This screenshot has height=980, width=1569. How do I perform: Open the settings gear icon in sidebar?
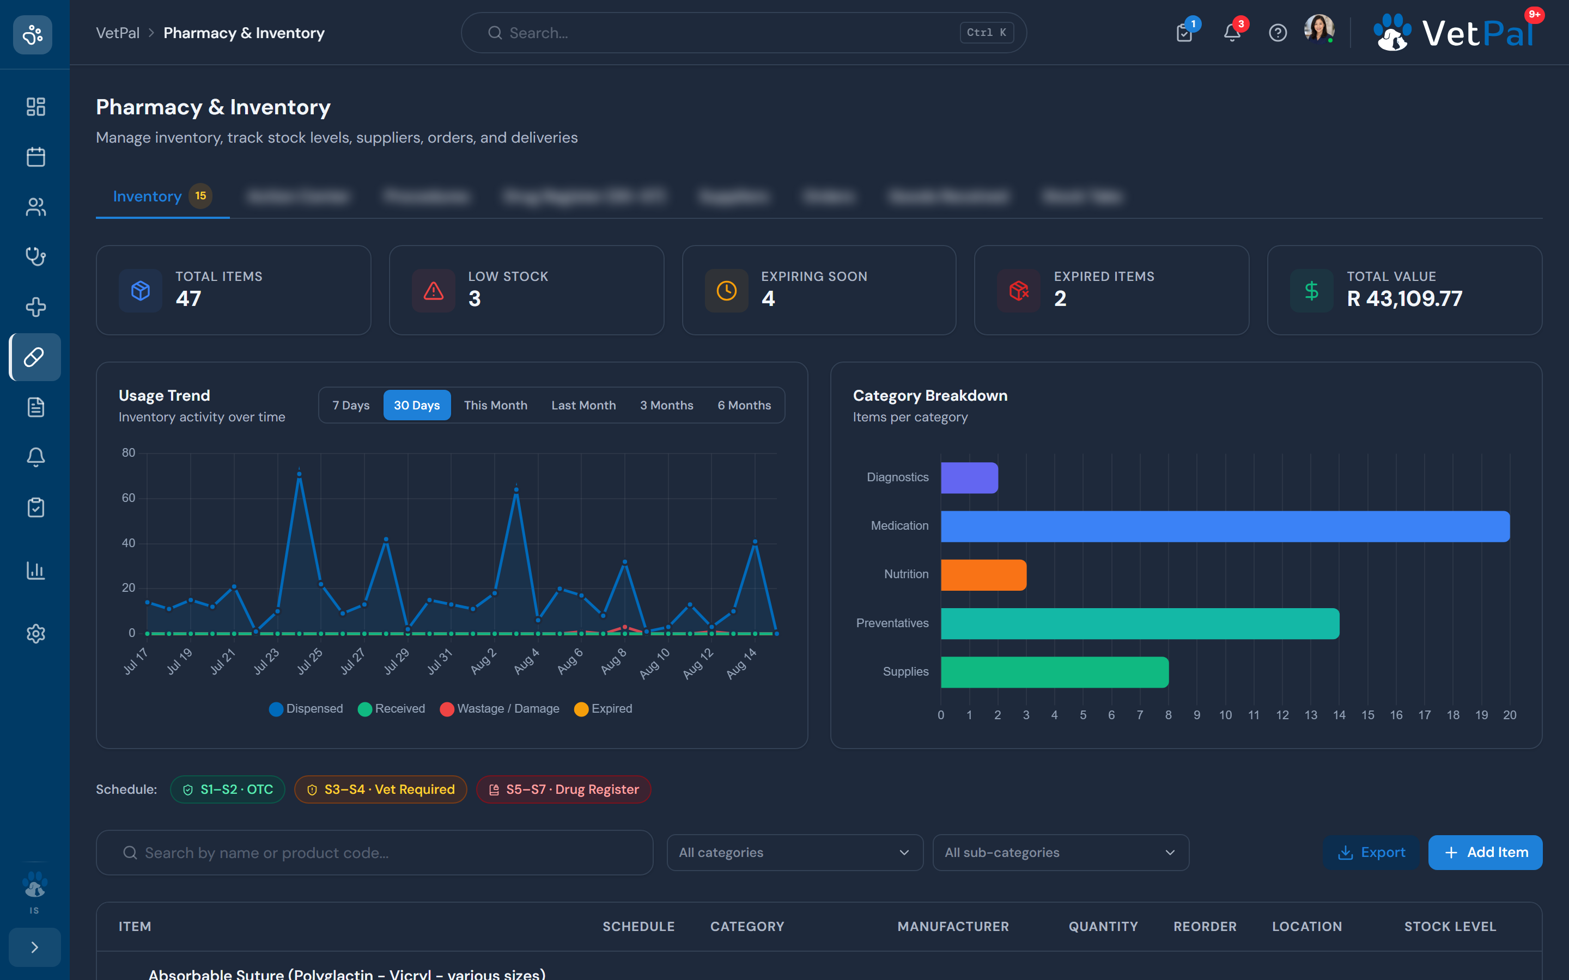click(x=35, y=633)
